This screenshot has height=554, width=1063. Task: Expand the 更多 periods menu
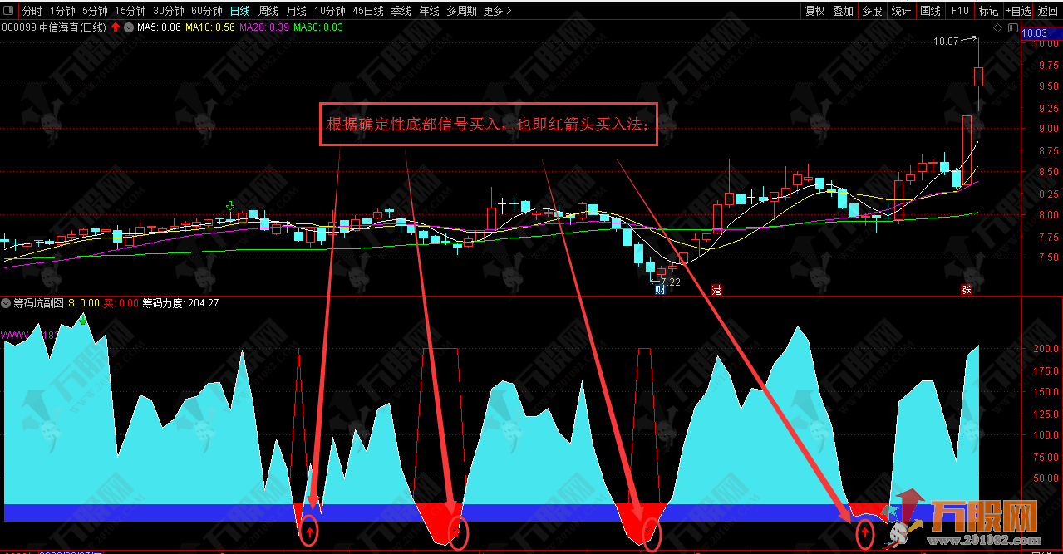pyautogui.click(x=497, y=11)
